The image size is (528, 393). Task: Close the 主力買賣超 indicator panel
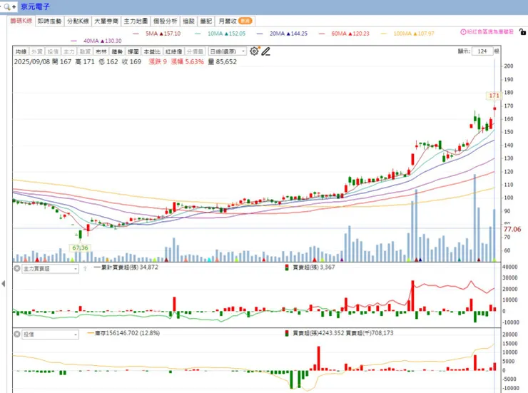pos(17,268)
